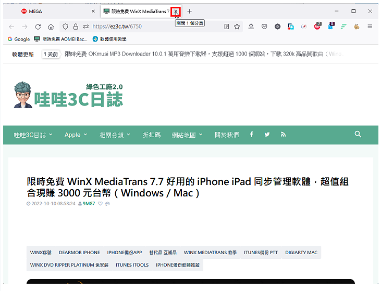Screen dimensions: 381x291
Task: Click the dark circular extension icon
Action: click(x=277, y=27)
